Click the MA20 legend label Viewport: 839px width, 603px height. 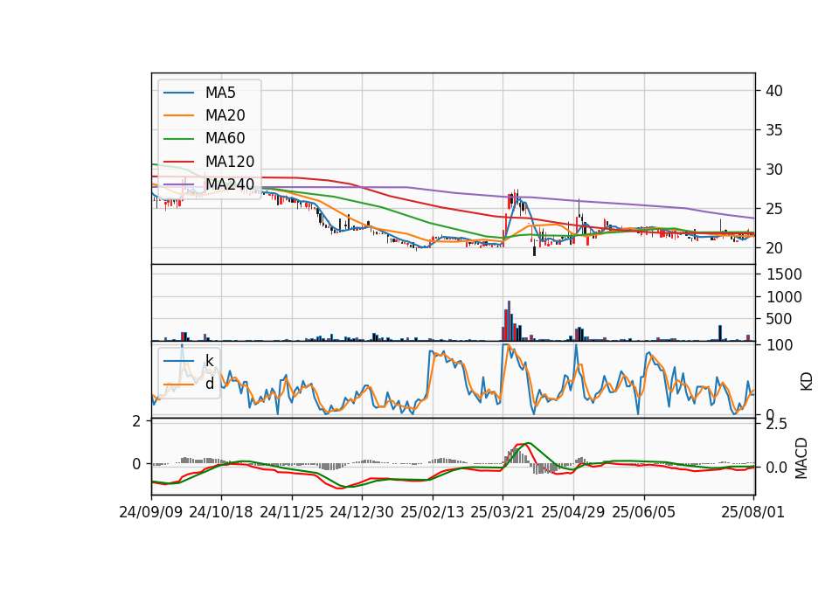click(x=225, y=115)
